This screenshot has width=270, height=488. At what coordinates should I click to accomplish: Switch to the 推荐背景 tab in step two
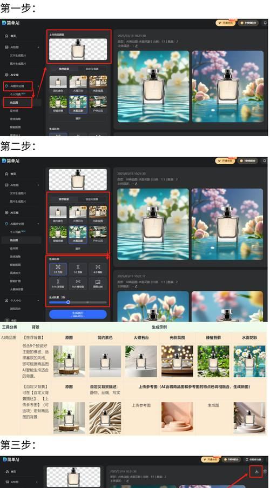(64, 199)
